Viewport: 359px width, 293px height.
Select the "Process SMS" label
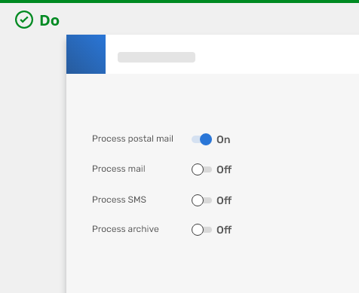119,200
